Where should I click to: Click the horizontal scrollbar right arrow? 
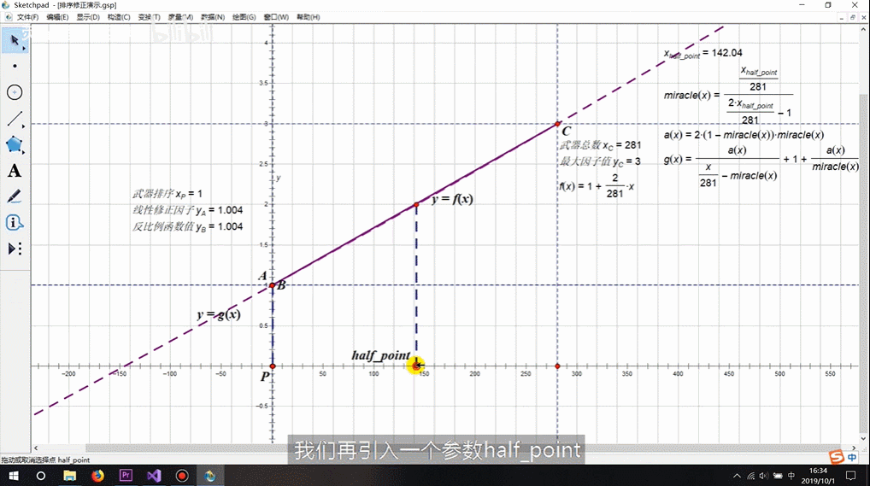(x=854, y=448)
